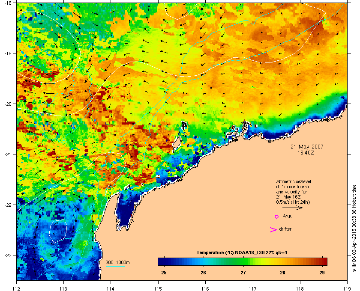Click the color bar label 28
360x291 pixels.
(x=282, y=273)
